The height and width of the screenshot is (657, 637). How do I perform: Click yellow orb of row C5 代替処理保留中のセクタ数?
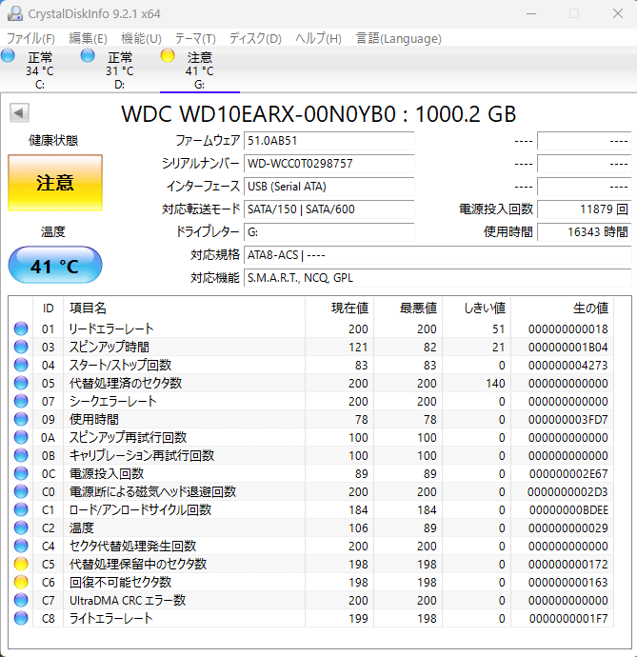pos(21,564)
